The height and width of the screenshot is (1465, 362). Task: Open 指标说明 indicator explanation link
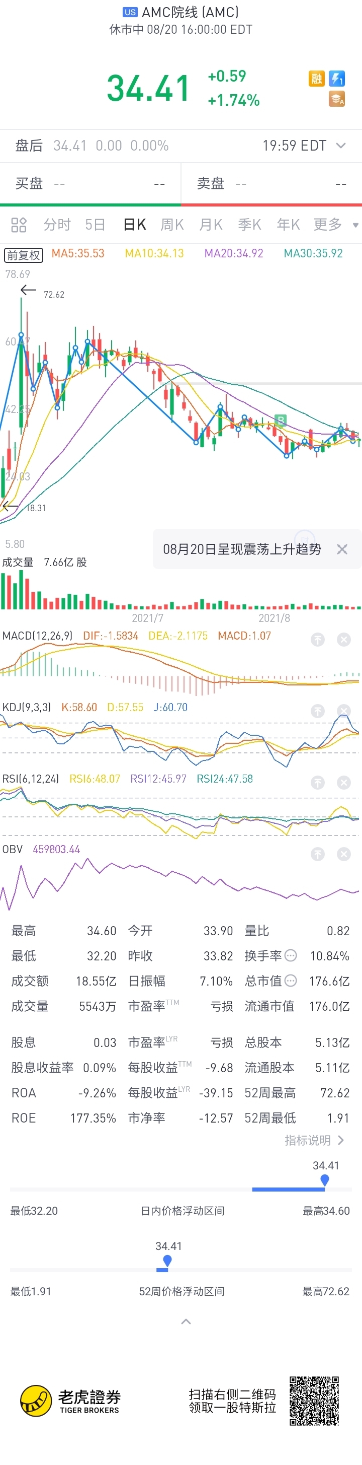(x=314, y=1140)
